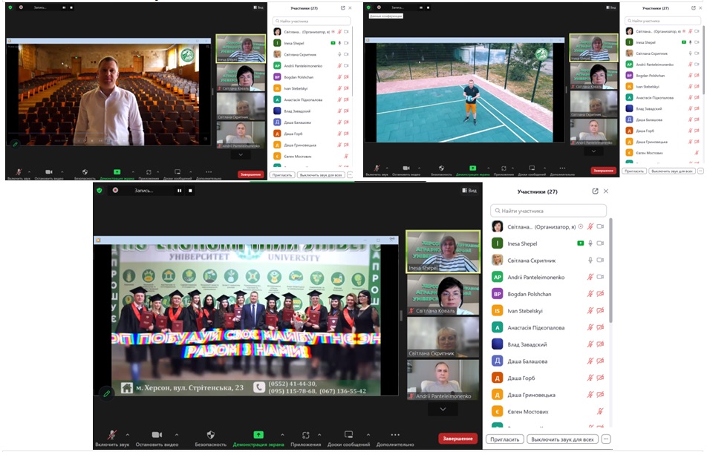This screenshot has width=710, height=452.
Task: Unmute microphone (Включить звук) in largest bottom toolbar
Action: 112,435
